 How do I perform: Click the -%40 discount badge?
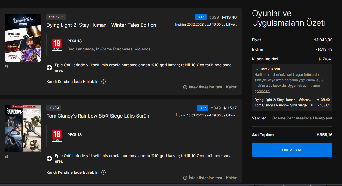click(201, 17)
